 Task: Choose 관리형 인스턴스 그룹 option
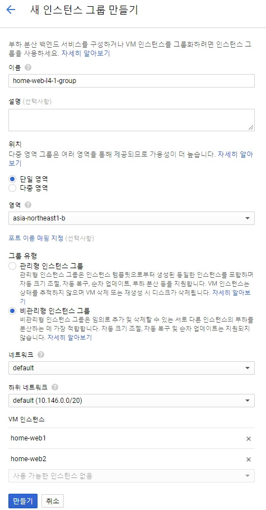pyautogui.click(x=12, y=266)
